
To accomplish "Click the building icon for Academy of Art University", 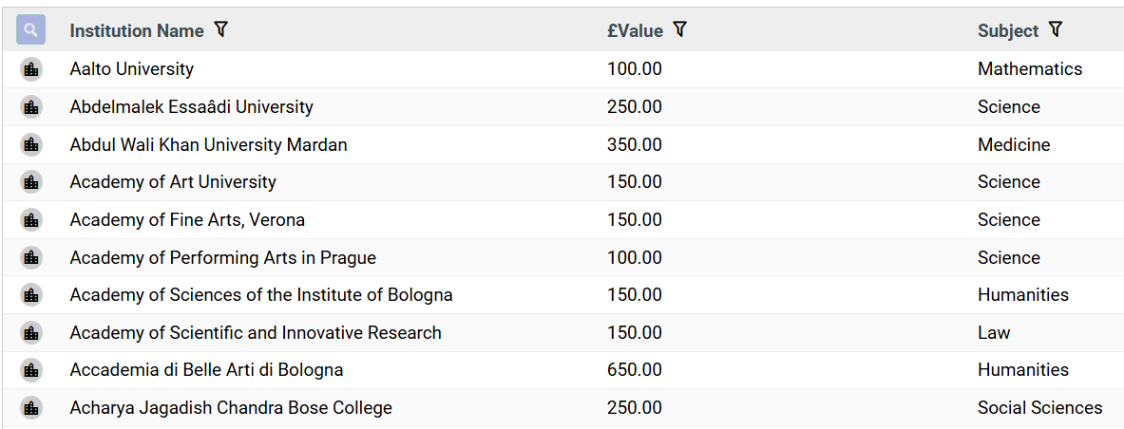I will point(30,182).
